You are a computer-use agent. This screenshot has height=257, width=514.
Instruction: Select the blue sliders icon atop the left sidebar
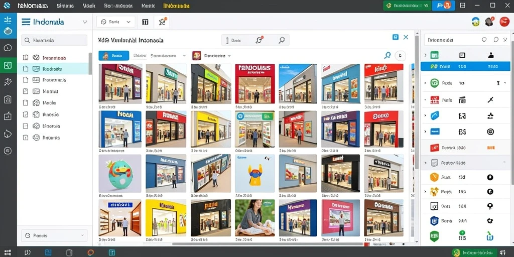pos(8,20)
